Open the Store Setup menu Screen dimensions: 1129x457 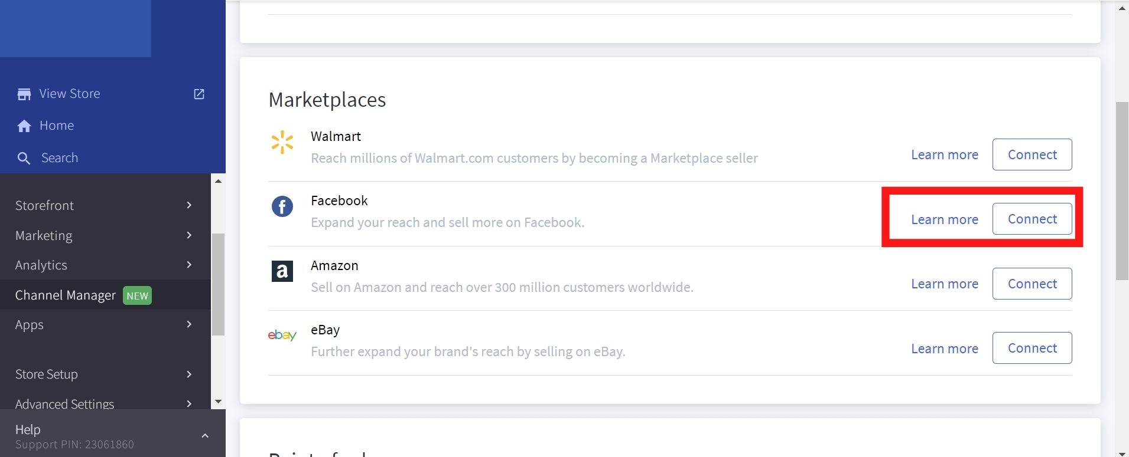pos(46,374)
